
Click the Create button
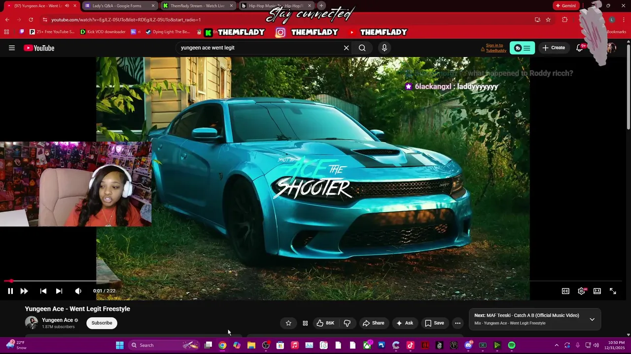(553, 48)
